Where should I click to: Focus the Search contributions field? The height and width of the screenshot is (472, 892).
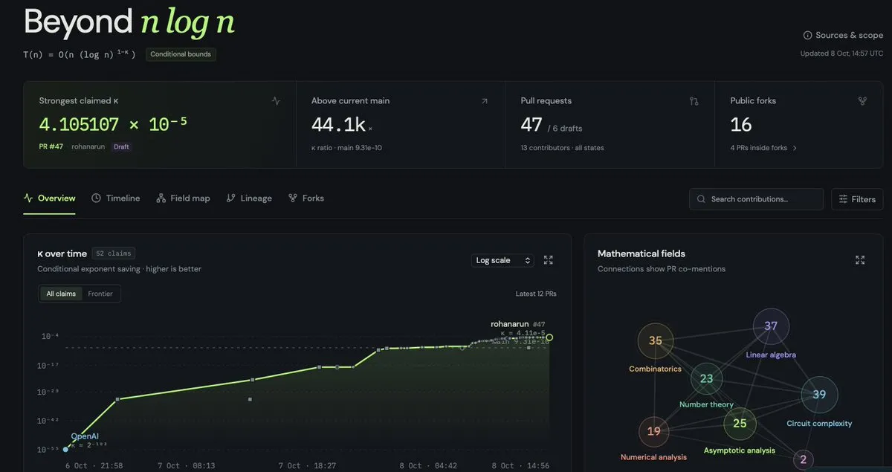click(757, 199)
